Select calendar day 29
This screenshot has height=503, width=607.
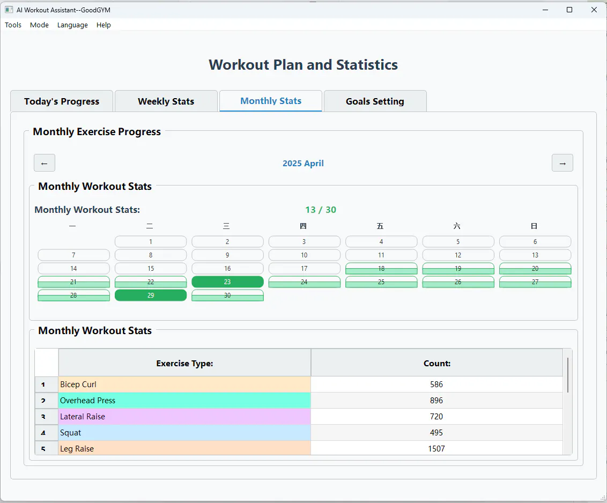click(151, 295)
